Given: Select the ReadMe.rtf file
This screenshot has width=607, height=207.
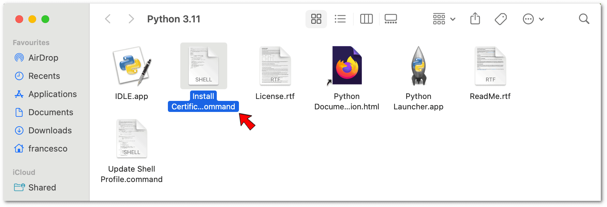Looking at the screenshot, I should (490, 66).
